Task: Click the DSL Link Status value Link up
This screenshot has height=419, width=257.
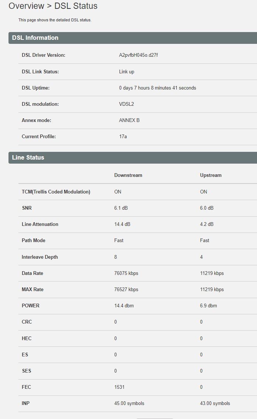Action: pyautogui.click(x=126, y=71)
